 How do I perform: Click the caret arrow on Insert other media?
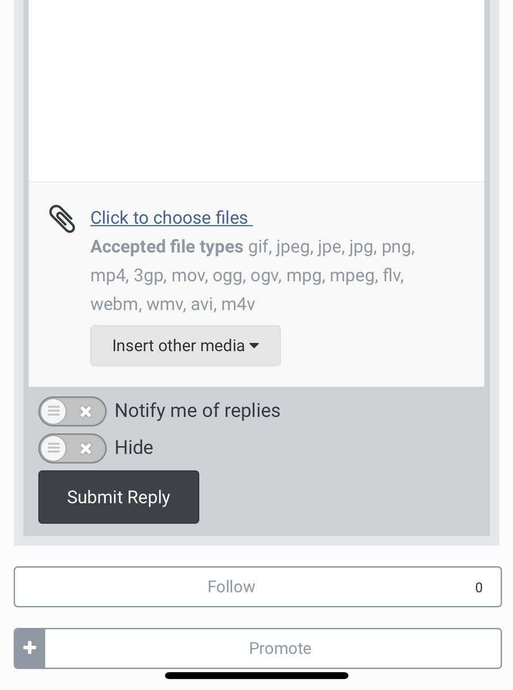point(254,346)
